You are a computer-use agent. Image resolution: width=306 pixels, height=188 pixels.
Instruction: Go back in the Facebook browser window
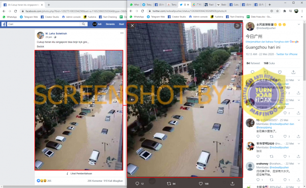pos(4,11)
